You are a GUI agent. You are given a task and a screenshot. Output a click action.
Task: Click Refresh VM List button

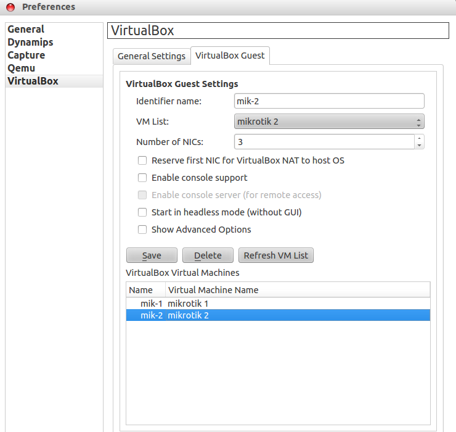pos(276,255)
